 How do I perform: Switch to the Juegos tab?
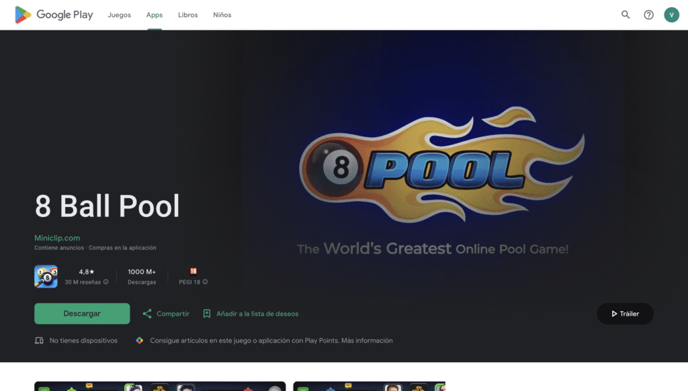[x=120, y=15]
